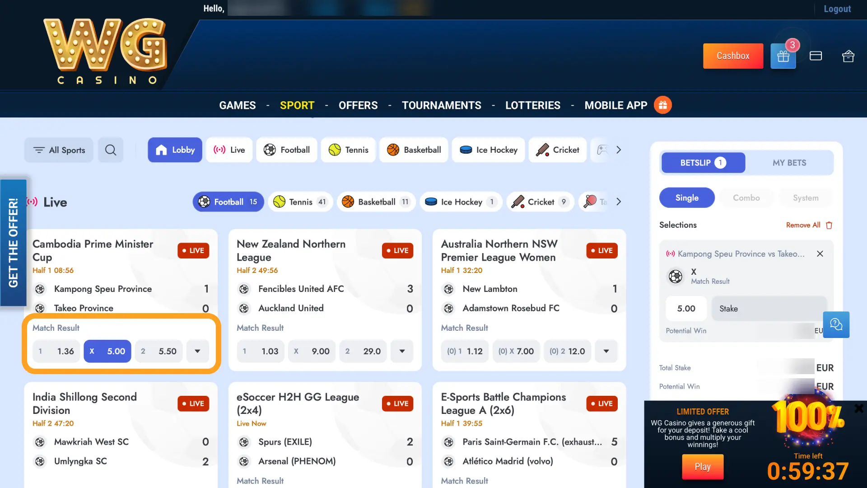Select Football category in top bar
867x488 pixels.
287,150
